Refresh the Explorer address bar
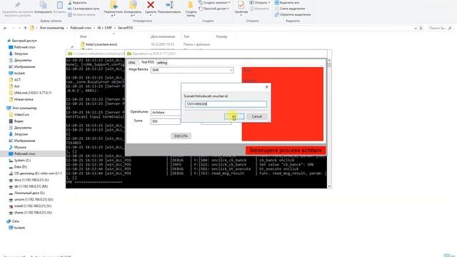Image resolution: width=457 pixels, height=257 pixels. 421,29
